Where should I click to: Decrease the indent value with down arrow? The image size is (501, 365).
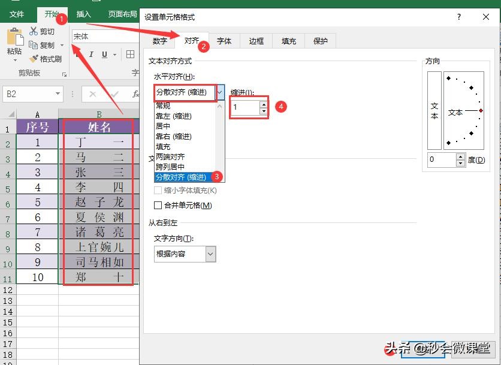(263, 111)
